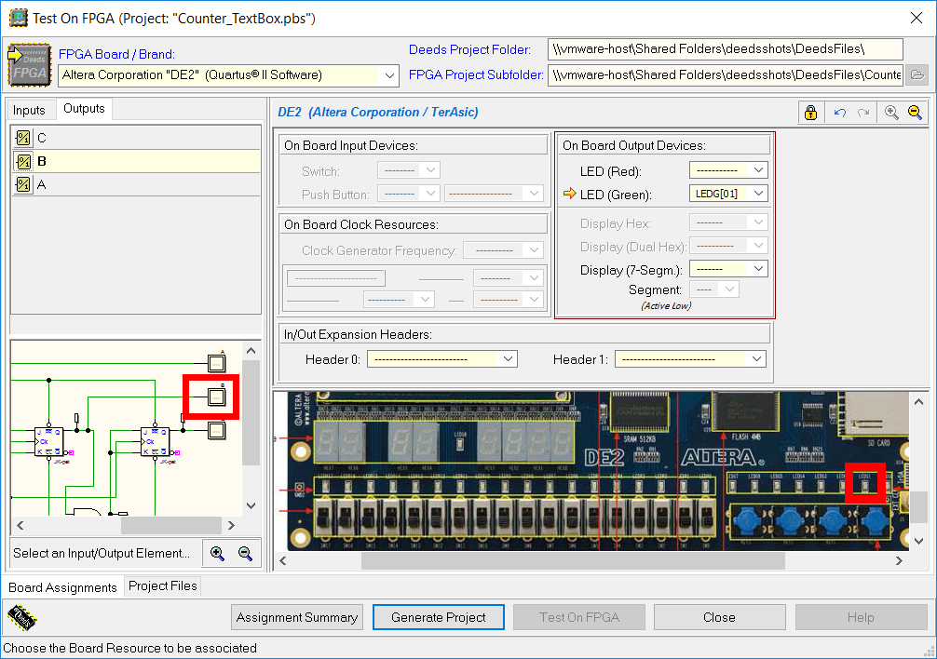Click the Help button
This screenshot has width=937, height=659.
(x=861, y=617)
